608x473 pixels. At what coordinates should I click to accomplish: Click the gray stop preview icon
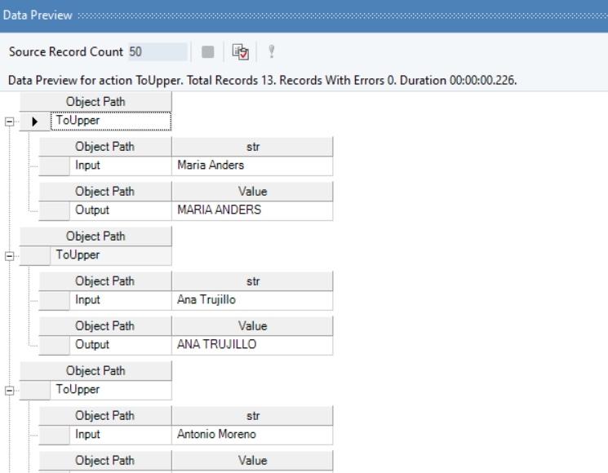pyautogui.click(x=208, y=52)
